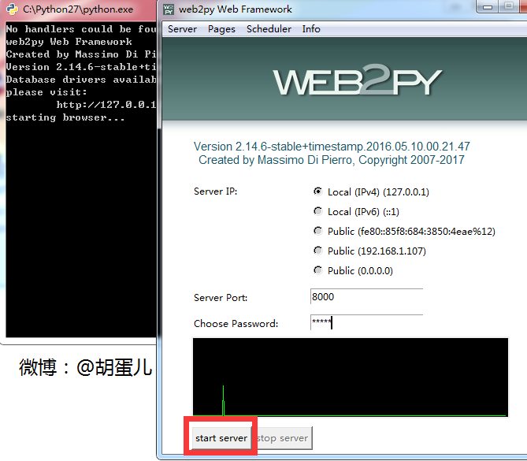Click the 'Server IP:' label
Image resolution: width=527 pixels, height=461 pixels.
coord(215,191)
